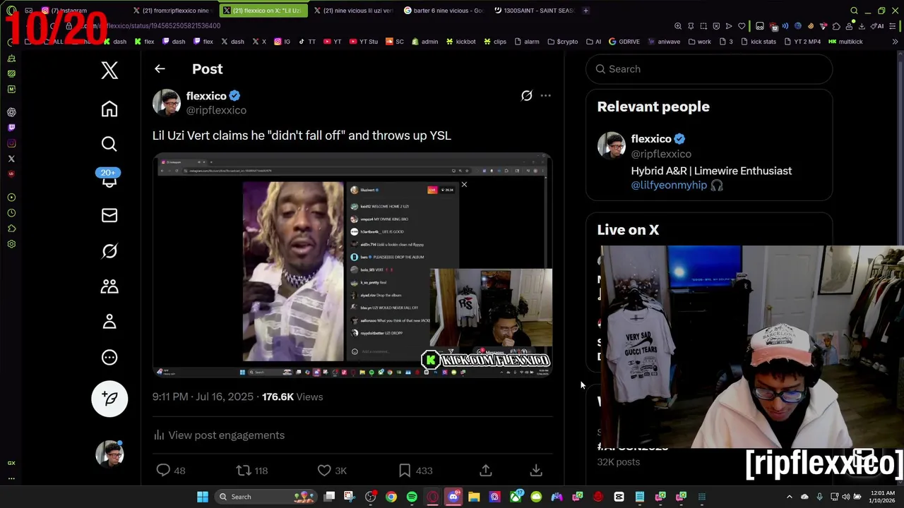Open the AI bookmark folder

(x=593, y=42)
